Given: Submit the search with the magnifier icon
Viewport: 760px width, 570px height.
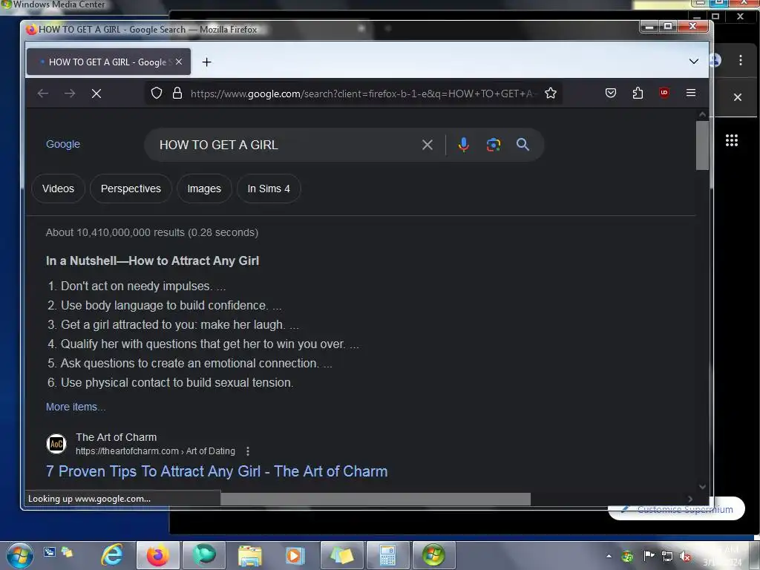Looking at the screenshot, I should point(522,145).
